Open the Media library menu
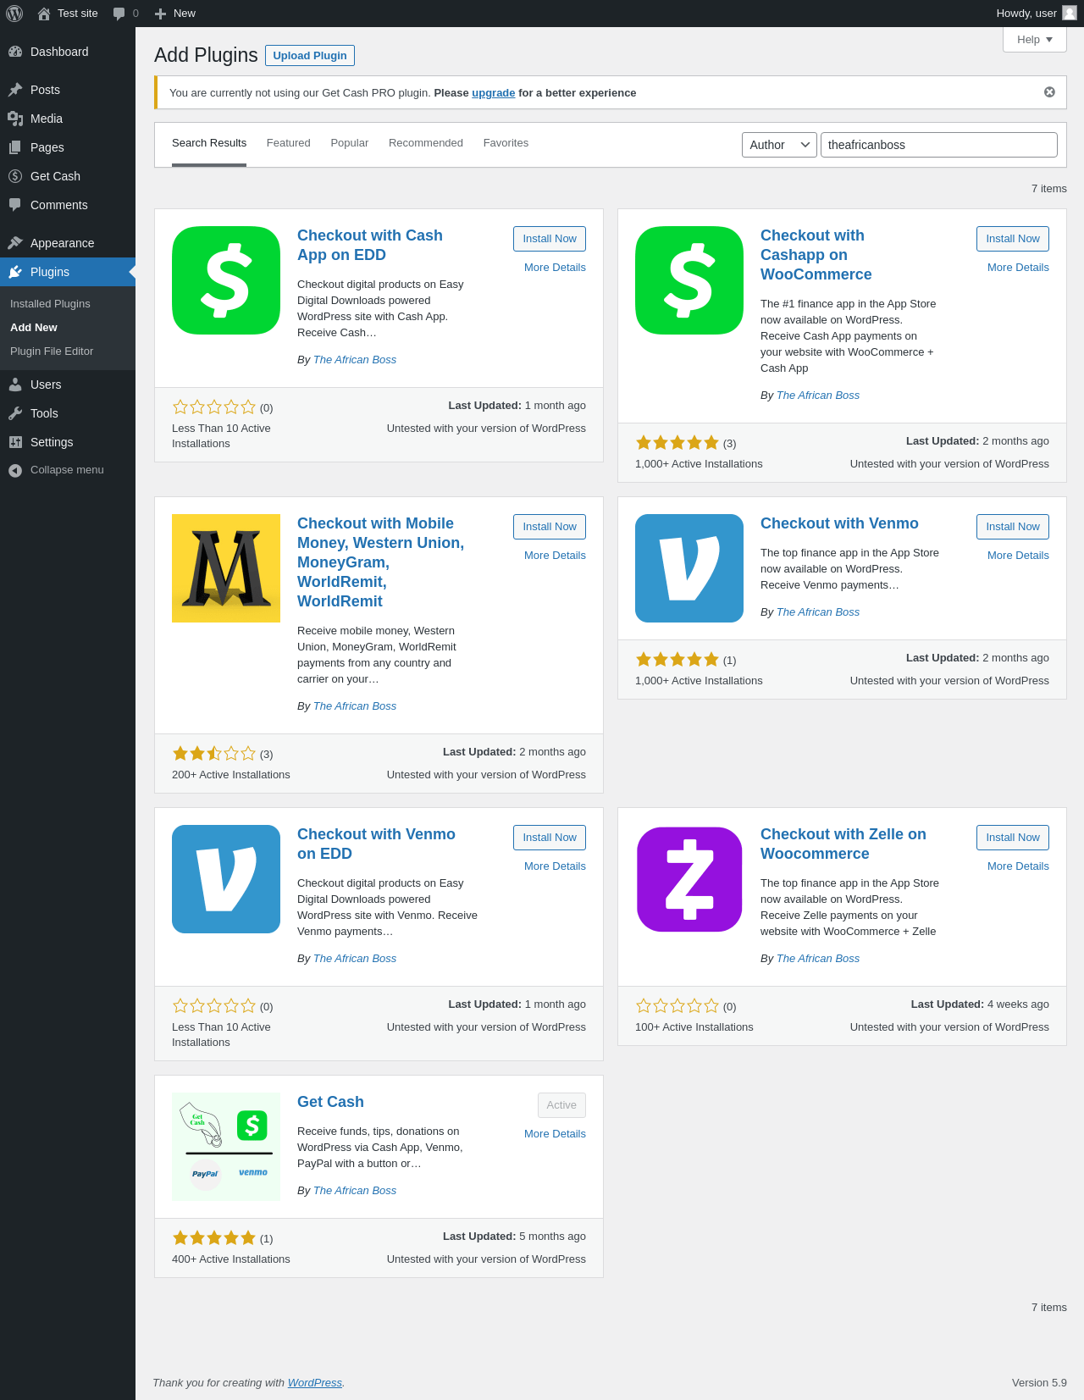Screen dimensions: 1084x1400 68,119
